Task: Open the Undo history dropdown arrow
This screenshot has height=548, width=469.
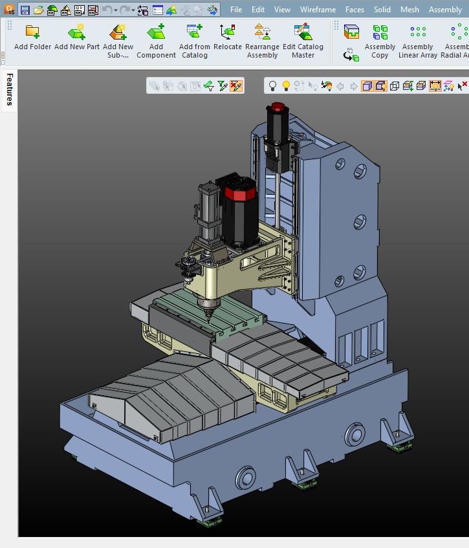Action: (x=116, y=10)
